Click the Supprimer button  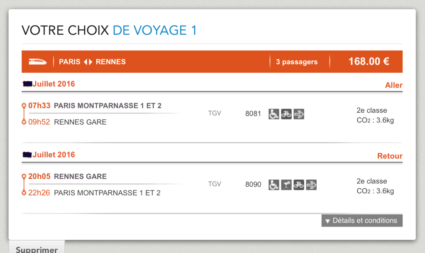[x=37, y=247]
